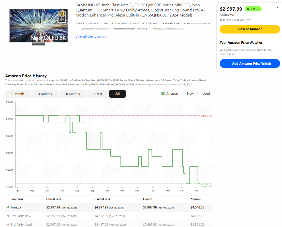Click the 3rd Party Used row label

21,225
